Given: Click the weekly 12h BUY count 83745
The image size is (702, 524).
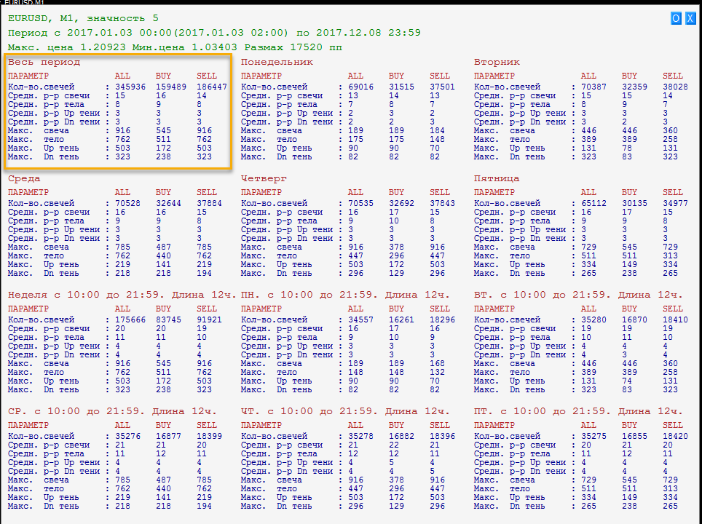Looking at the screenshot, I should click(168, 319).
